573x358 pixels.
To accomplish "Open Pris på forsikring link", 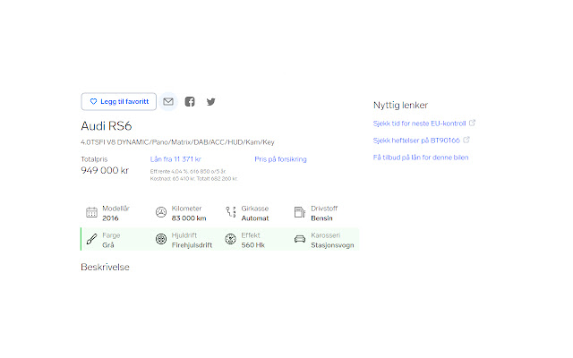I will [280, 159].
